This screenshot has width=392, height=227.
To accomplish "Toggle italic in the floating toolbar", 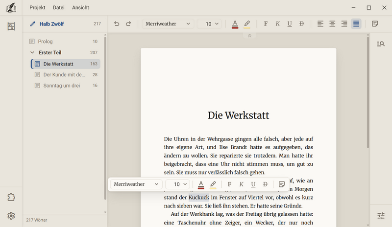I will (x=241, y=184).
